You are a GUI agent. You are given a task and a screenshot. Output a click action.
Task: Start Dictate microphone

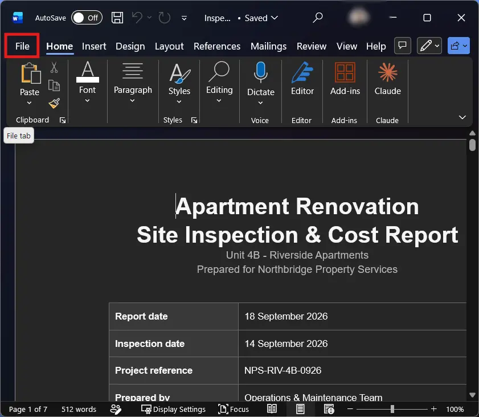point(261,72)
